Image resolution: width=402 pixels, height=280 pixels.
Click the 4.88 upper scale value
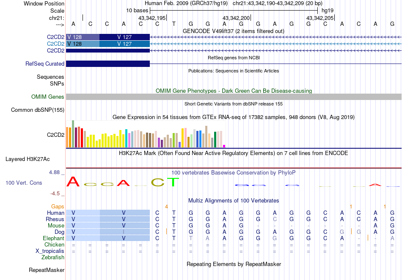coord(55,172)
